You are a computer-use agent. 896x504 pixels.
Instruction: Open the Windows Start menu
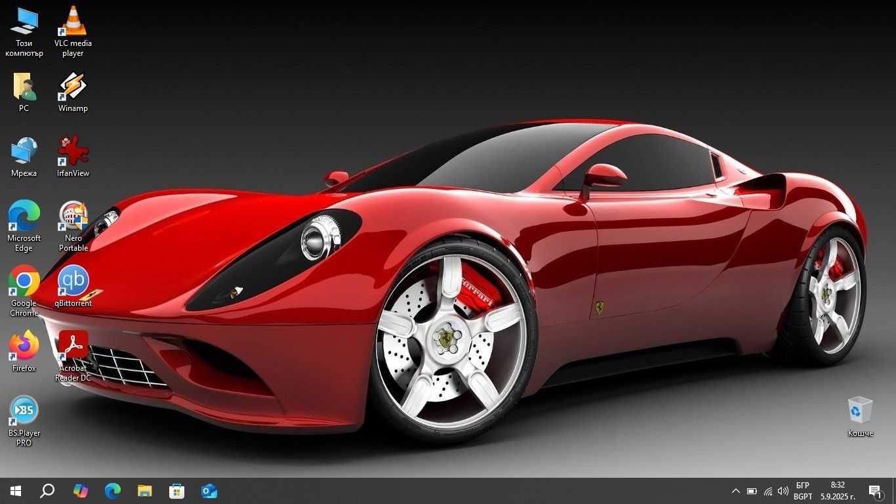tap(16, 491)
